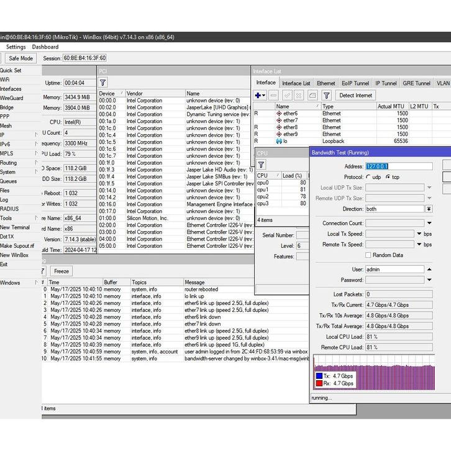The height and width of the screenshot is (451, 451).
Task: Click the X disable icon in Interface List
Action: tap(299, 95)
